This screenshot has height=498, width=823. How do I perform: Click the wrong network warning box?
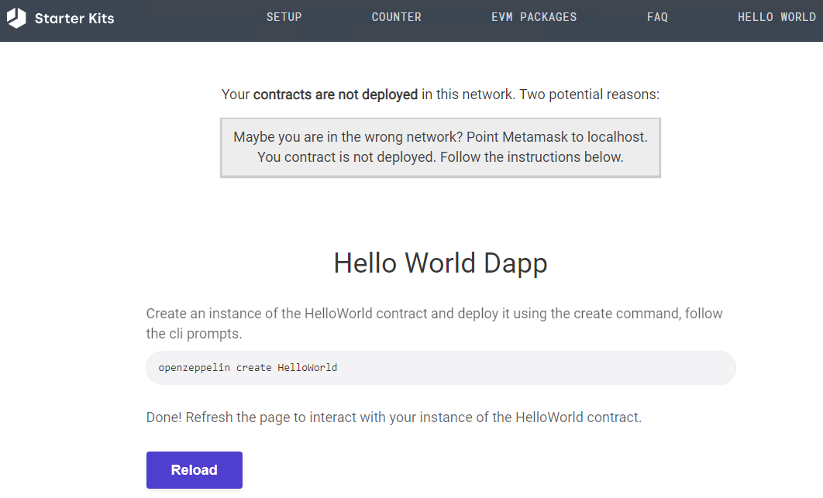click(440, 147)
